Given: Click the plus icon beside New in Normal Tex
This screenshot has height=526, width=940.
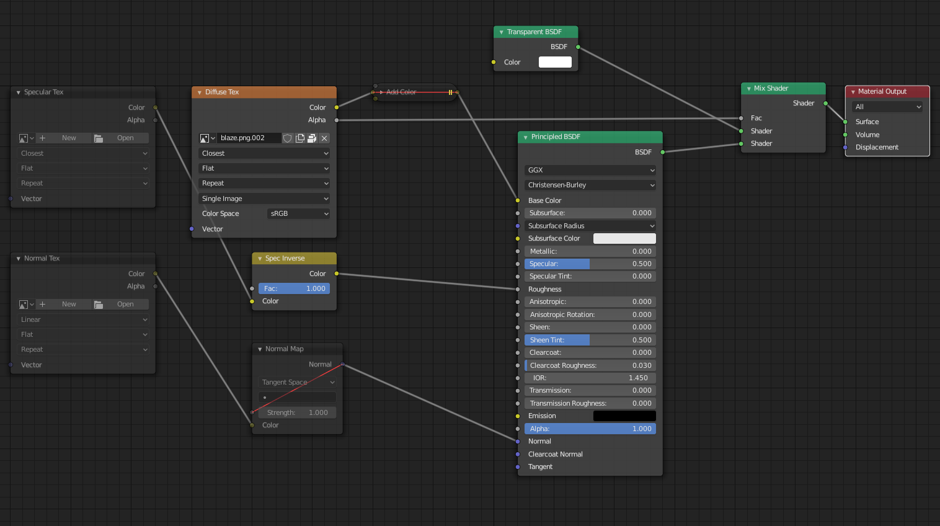Looking at the screenshot, I should (x=42, y=304).
